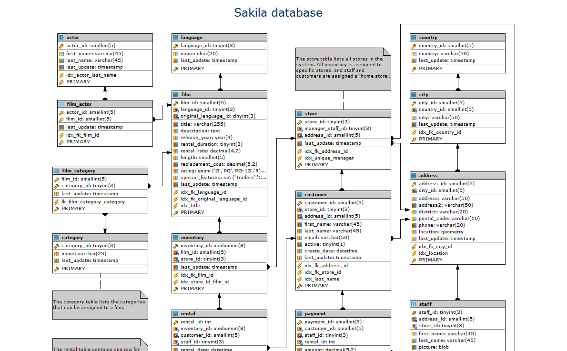Click the lightning index icon beside idx_title
This screenshot has height=351, width=567.
[x=175, y=206]
